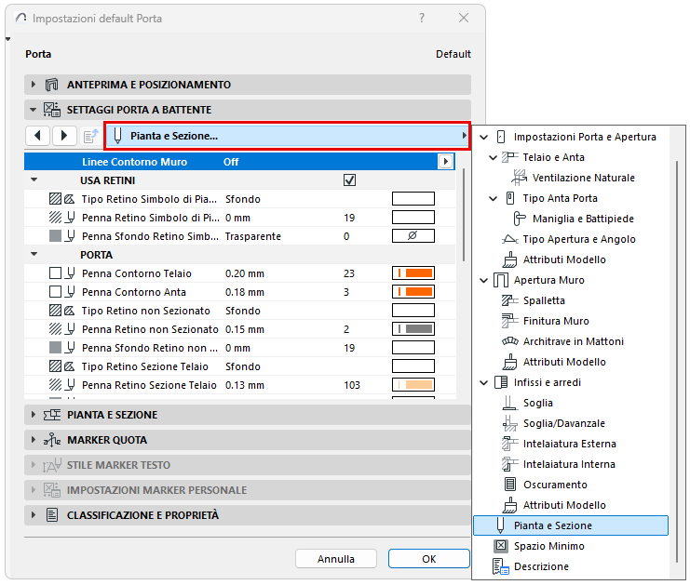690x585 pixels.
Task: Collapse Impostazioni Porta e Apertura tree node
Action: coord(483,137)
